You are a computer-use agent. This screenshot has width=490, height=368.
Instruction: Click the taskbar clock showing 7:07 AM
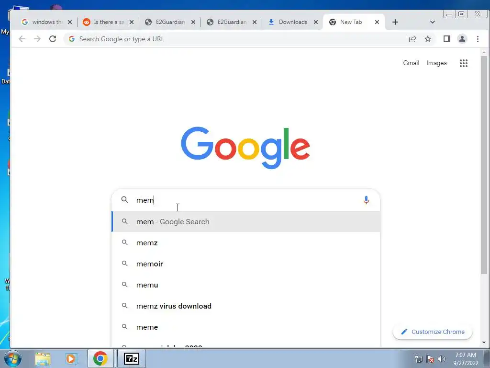tap(466, 358)
